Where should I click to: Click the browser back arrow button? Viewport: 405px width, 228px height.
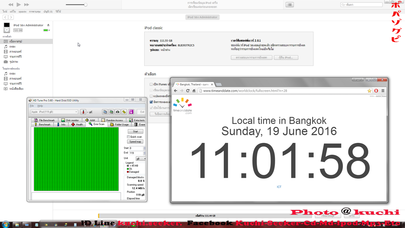pyautogui.click(x=176, y=91)
